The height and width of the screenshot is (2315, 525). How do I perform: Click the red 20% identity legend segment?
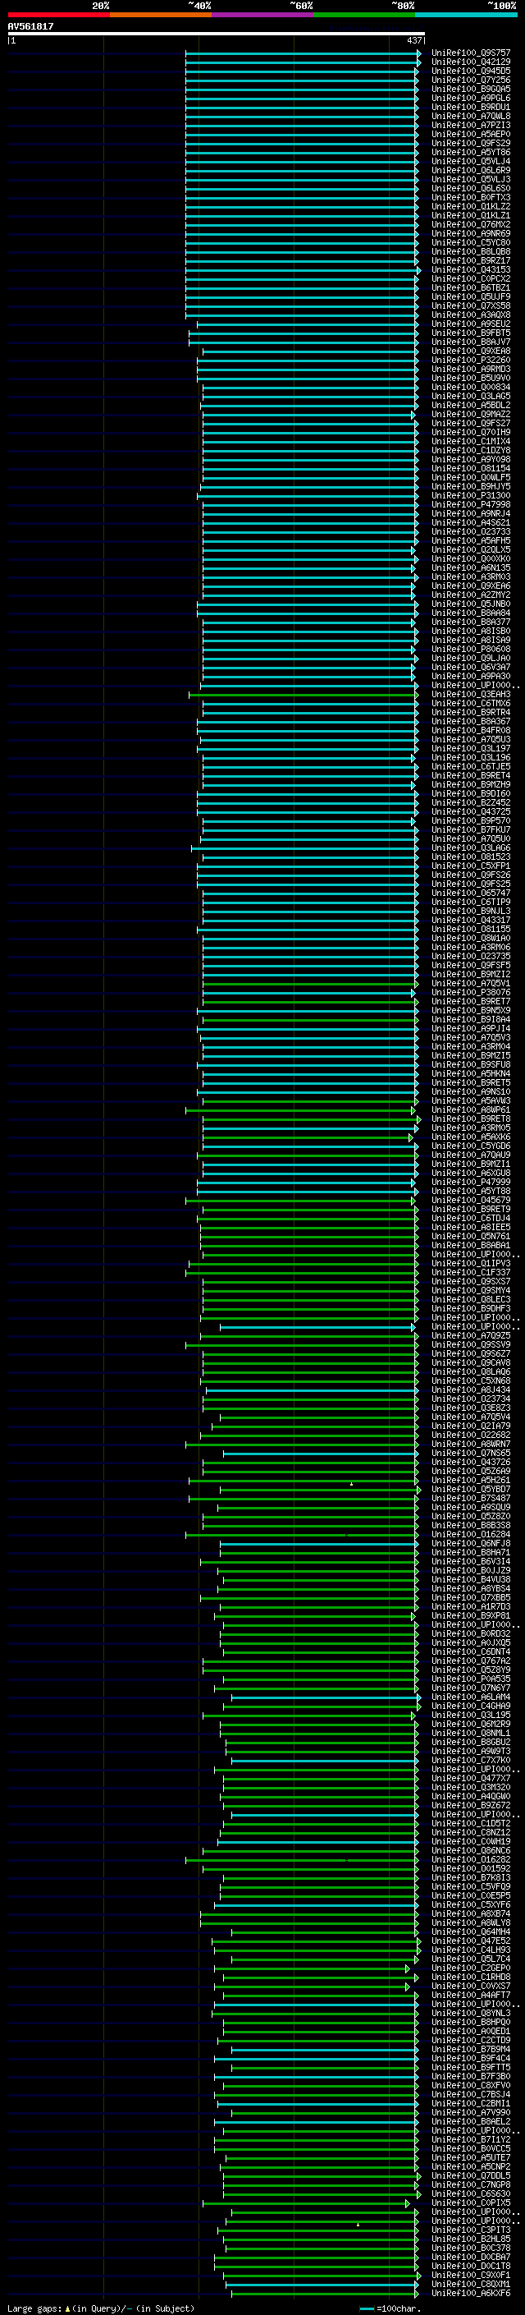(58, 15)
